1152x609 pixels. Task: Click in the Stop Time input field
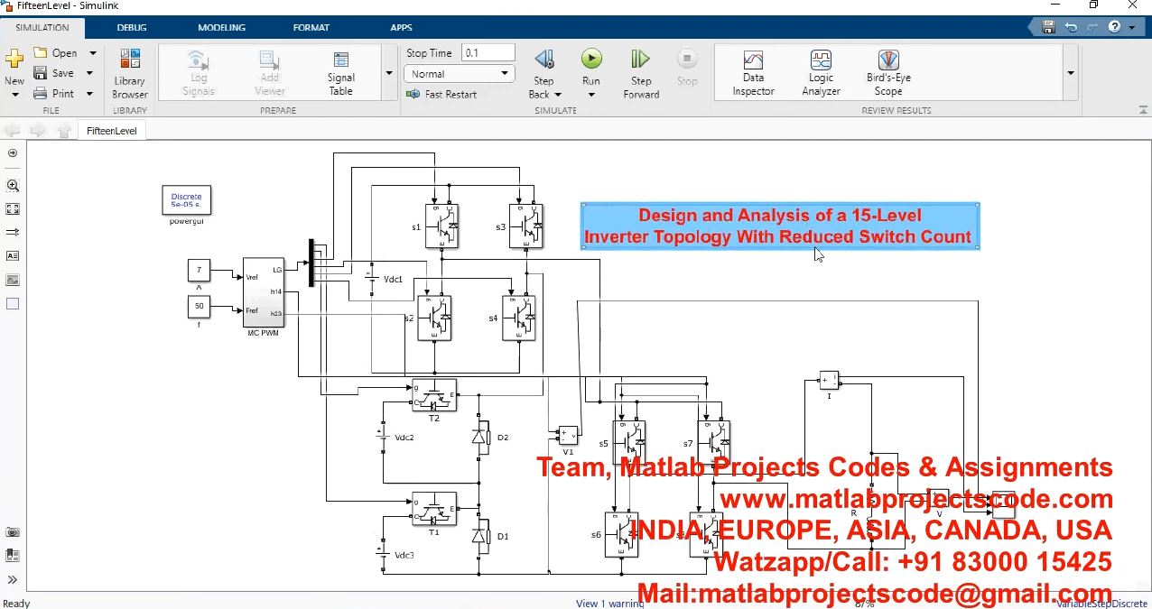[x=488, y=53]
